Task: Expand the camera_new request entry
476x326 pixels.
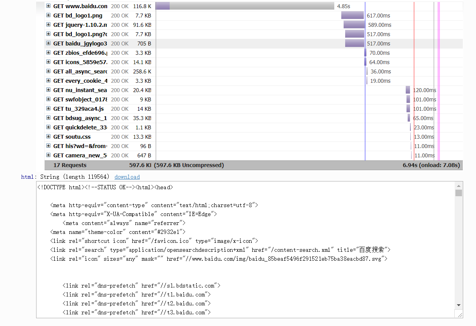Action: [x=49, y=155]
